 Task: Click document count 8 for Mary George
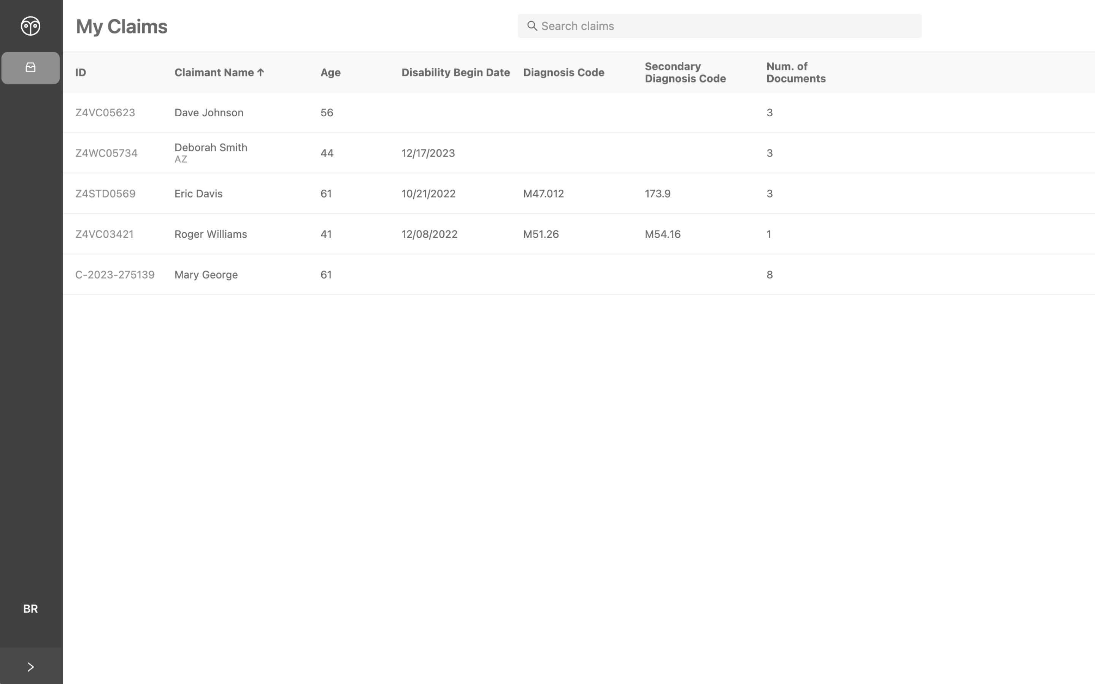click(x=769, y=275)
